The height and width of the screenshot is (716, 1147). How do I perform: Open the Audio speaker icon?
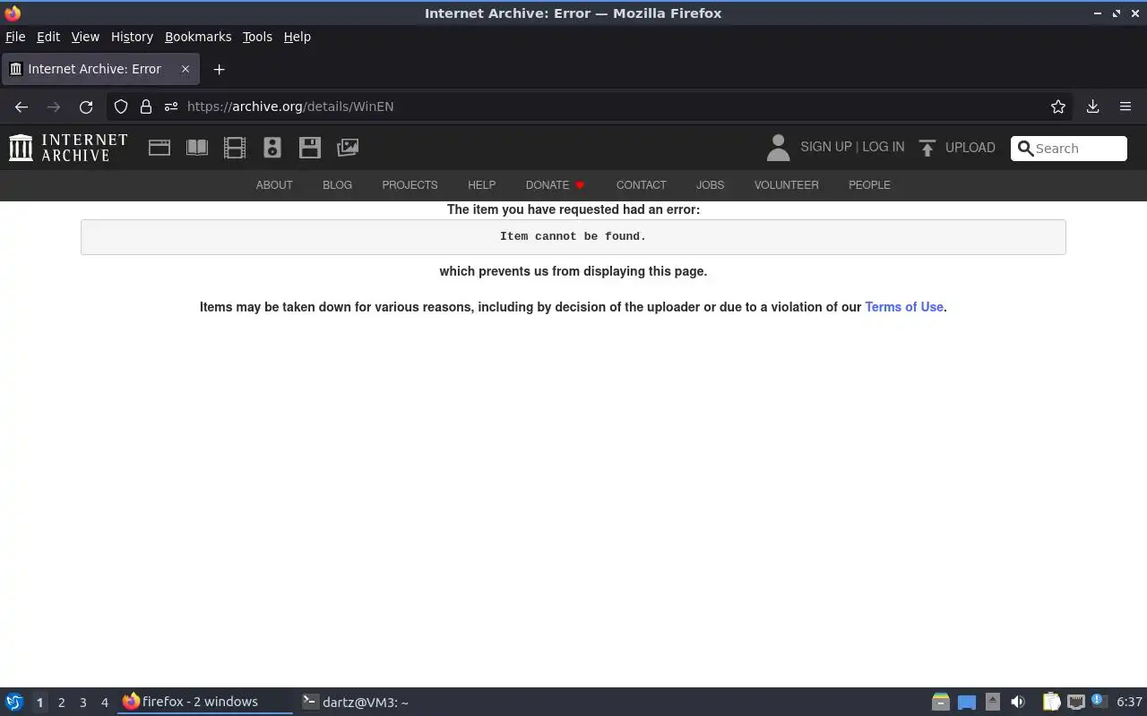tap(272, 148)
